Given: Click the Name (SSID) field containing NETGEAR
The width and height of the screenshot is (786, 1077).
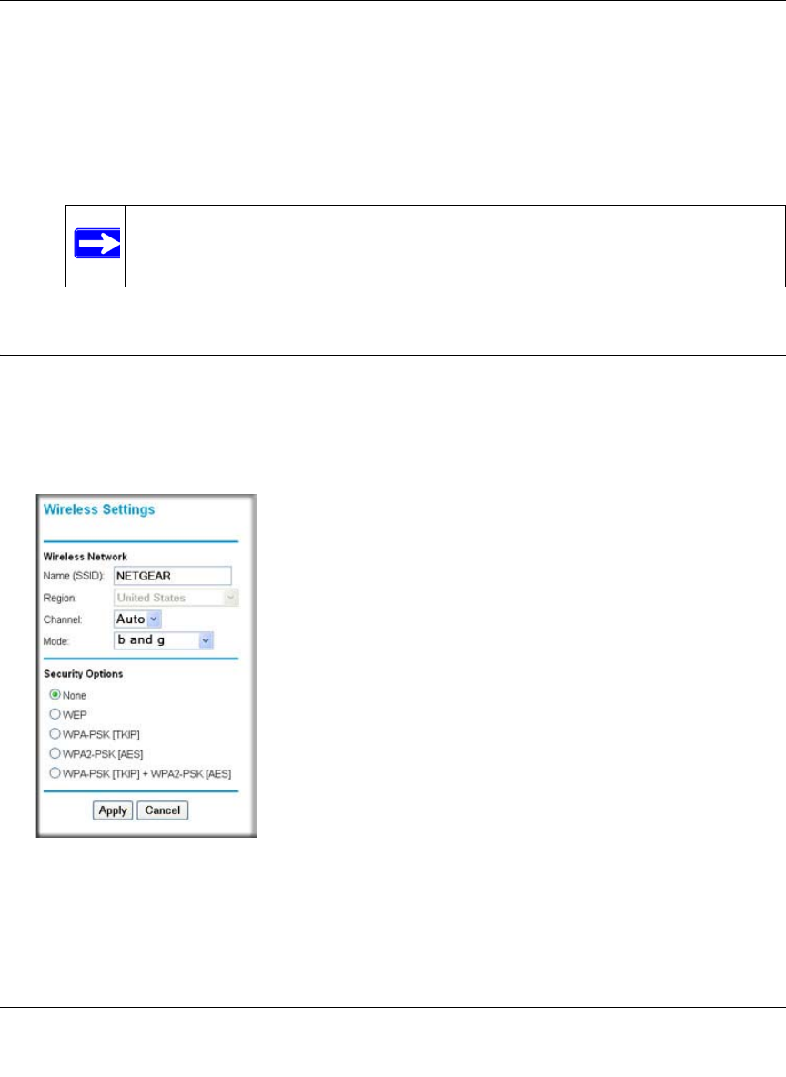Looking at the screenshot, I should click(173, 576).
